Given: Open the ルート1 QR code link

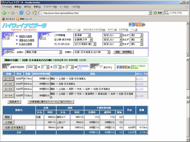Looking at the screenshot, I should click(x=140, y=79).
